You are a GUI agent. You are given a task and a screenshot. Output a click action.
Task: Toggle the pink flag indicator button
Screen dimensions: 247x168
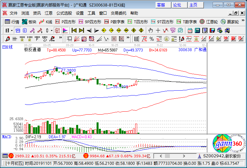pos(65,30)
